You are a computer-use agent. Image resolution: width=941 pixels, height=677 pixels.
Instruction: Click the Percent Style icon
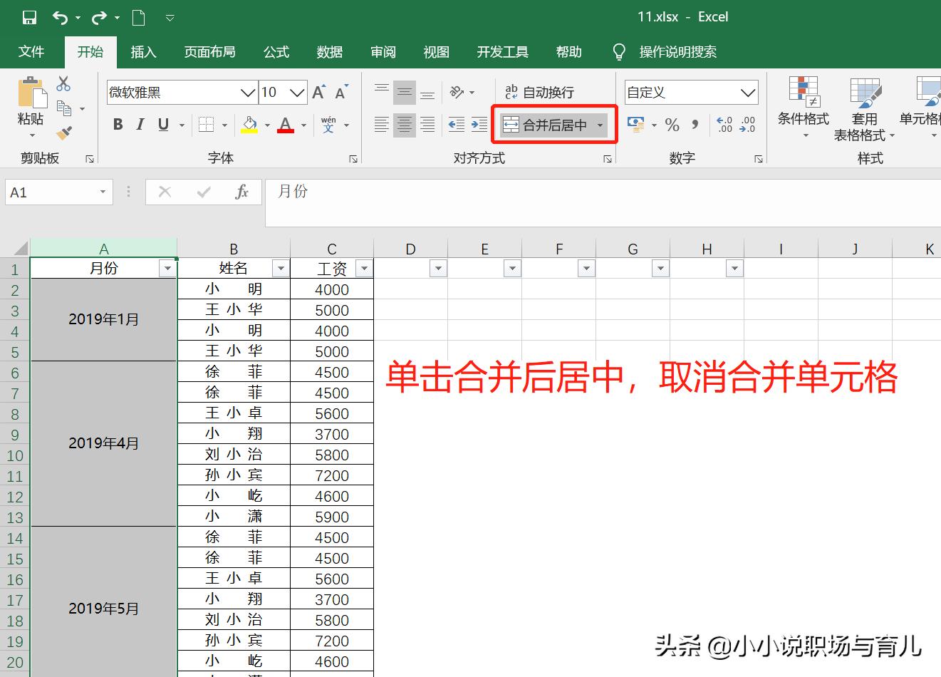point(671,124)
